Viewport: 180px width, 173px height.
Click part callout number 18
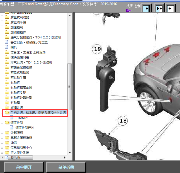123,121
